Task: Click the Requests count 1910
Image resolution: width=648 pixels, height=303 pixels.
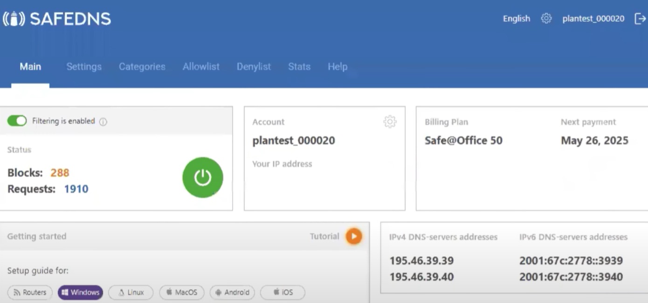Action: pos(76,189)
